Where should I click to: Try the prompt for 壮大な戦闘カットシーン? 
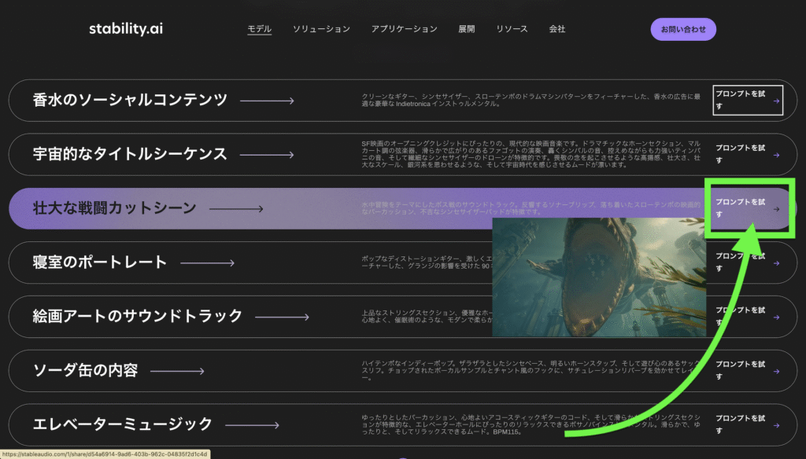[x=747, y=209]
